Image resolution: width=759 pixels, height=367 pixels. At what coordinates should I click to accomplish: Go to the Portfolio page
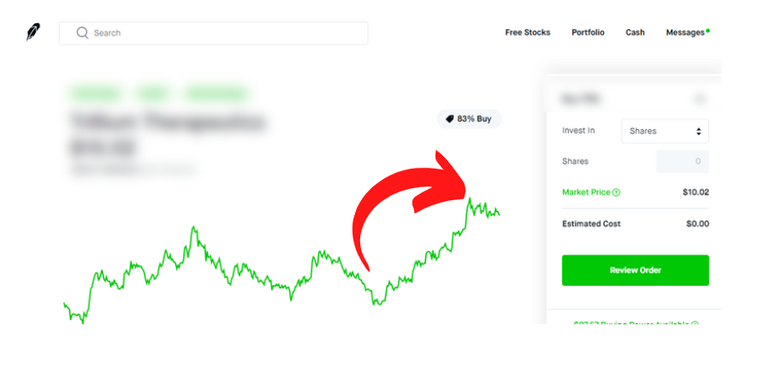tap(588, 33)
